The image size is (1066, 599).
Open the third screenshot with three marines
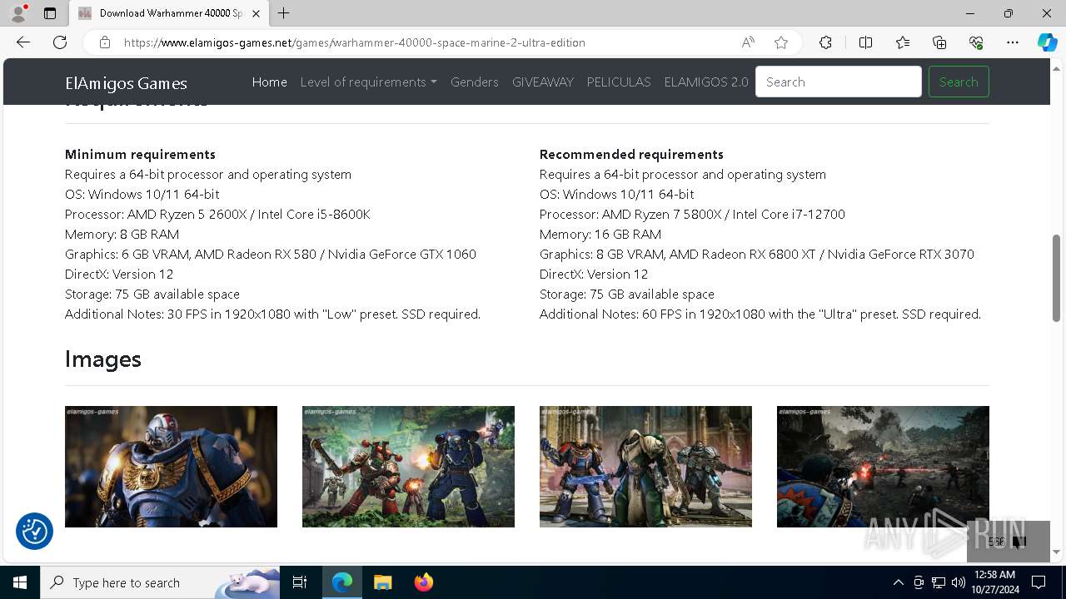[645, 467]
